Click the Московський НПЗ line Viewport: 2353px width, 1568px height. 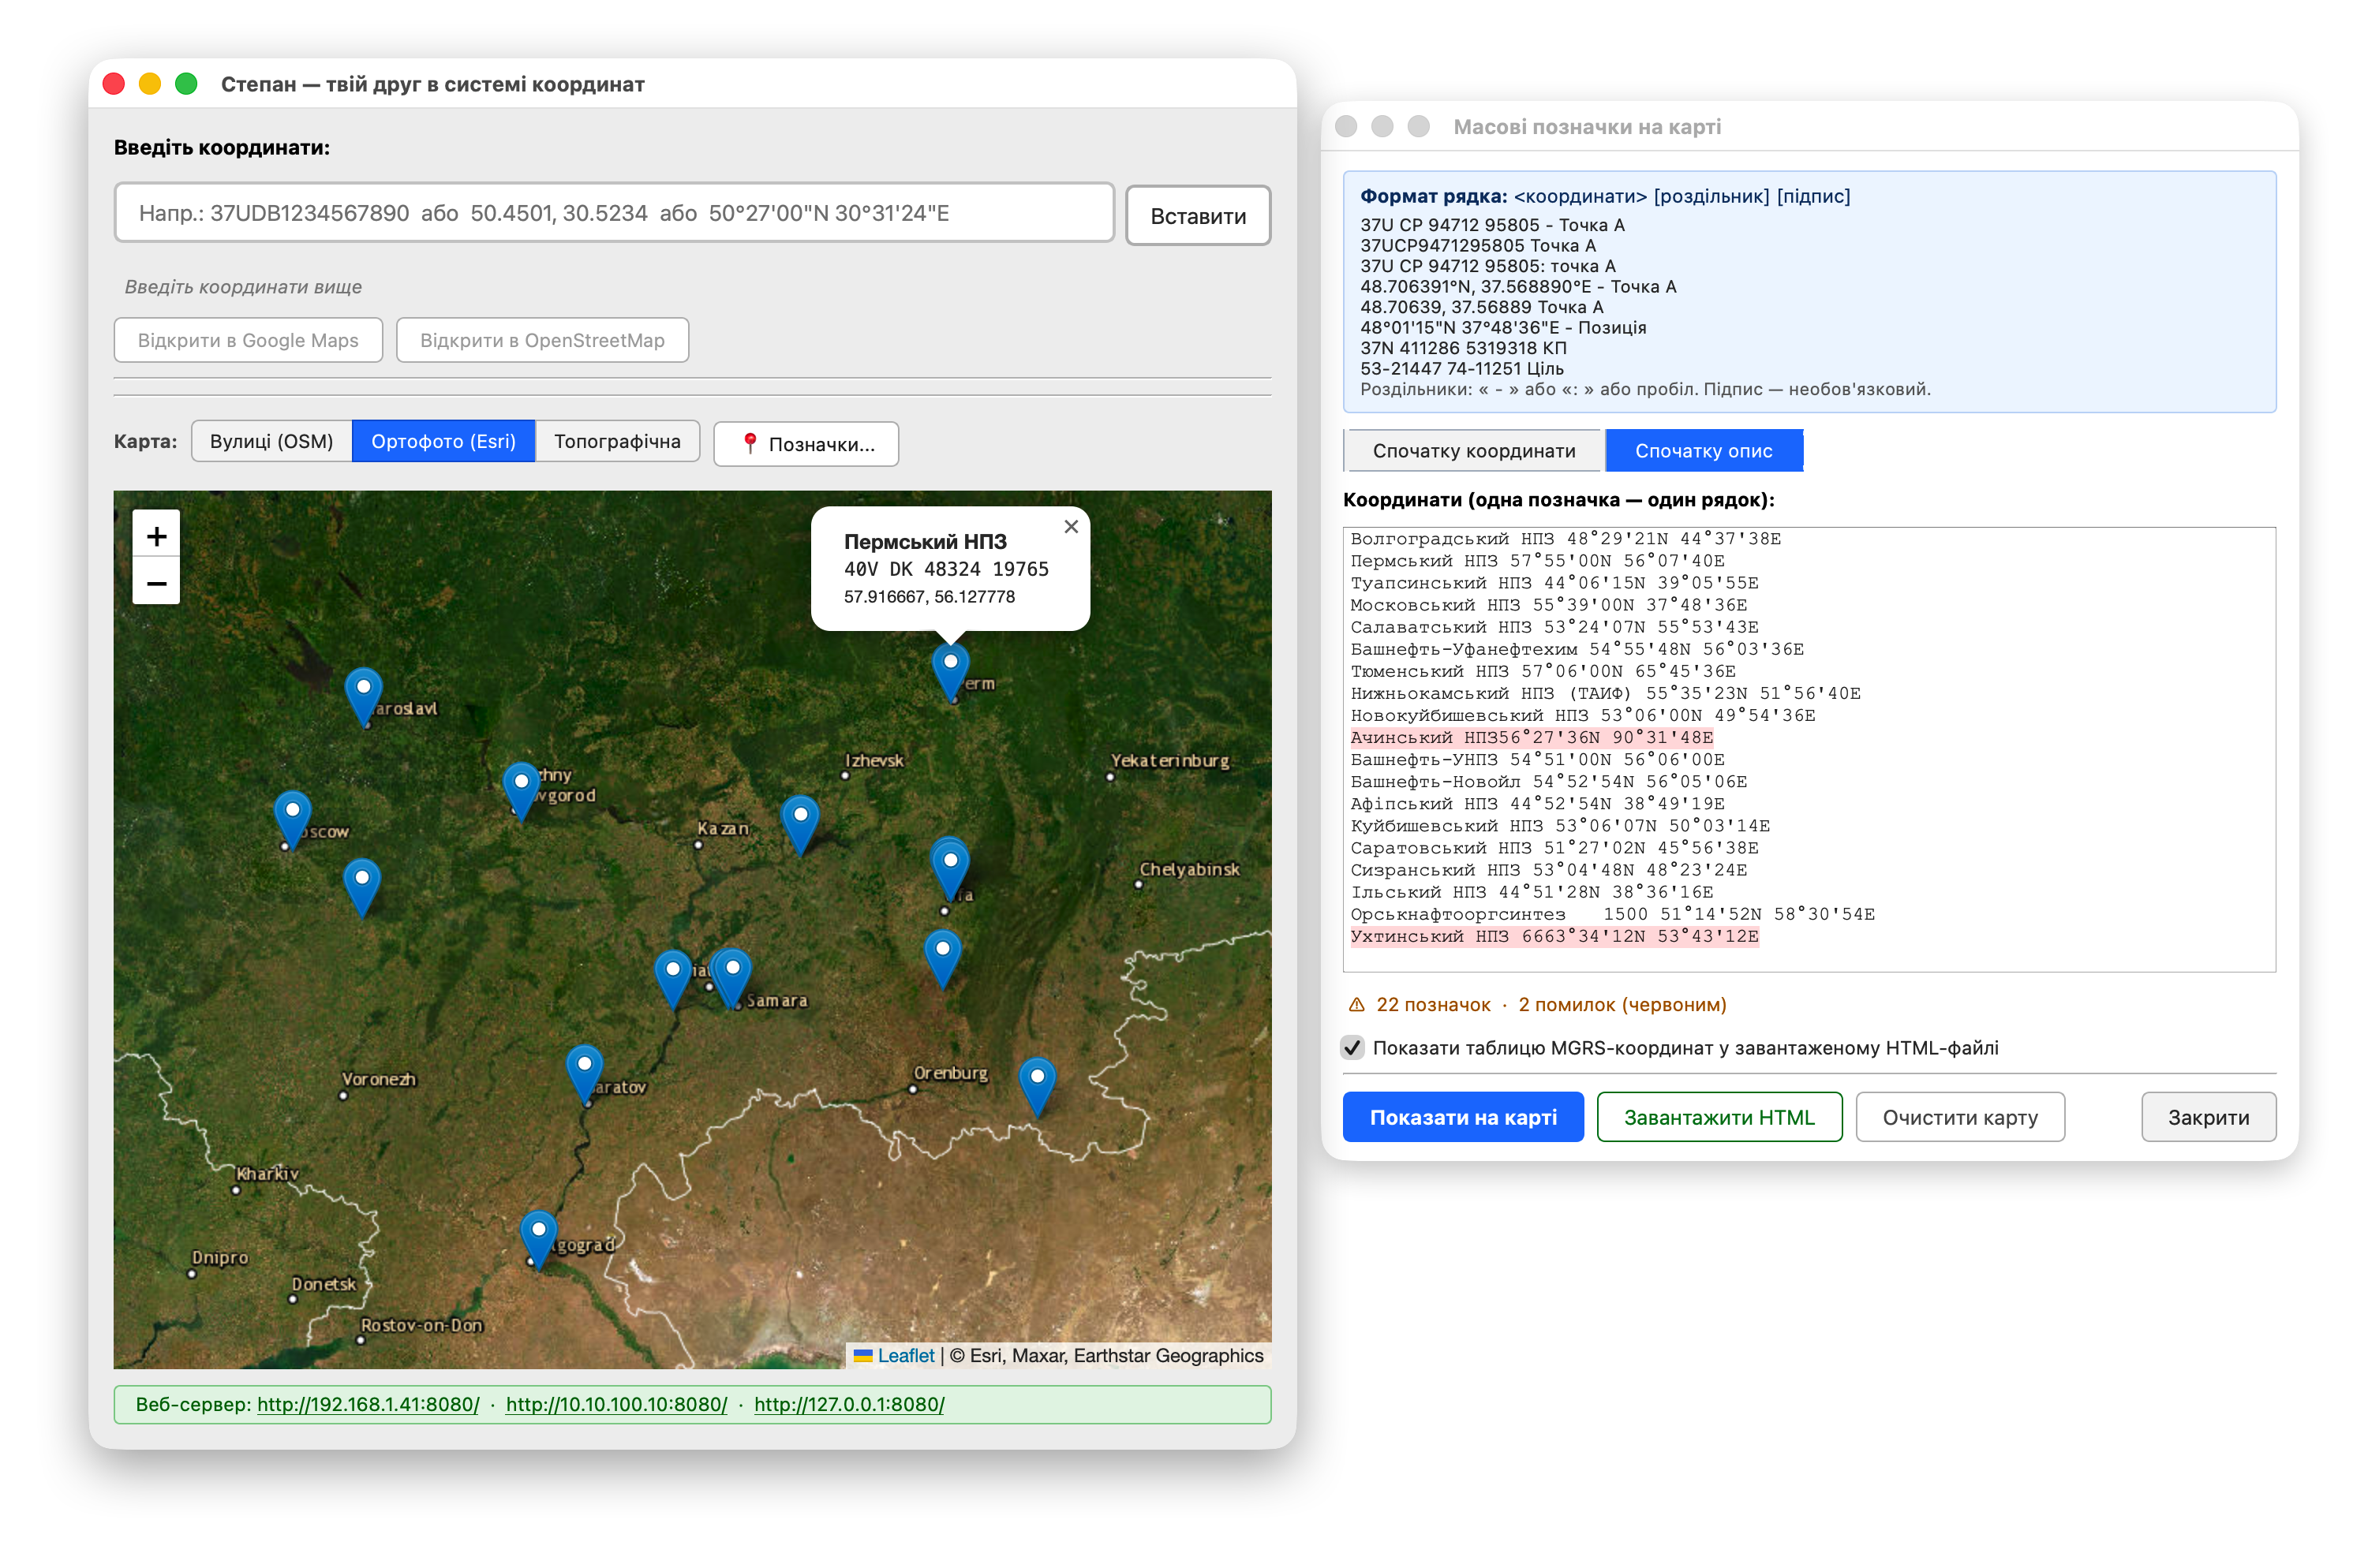1549,605
